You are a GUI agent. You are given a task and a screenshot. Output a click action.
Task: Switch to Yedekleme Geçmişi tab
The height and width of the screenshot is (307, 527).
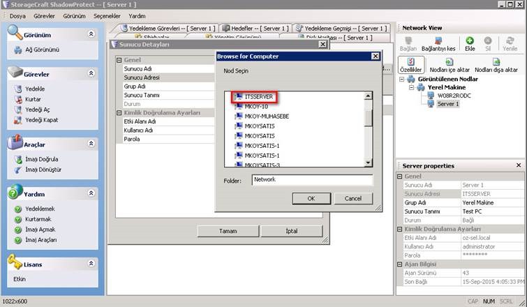click(x=341, y=29)
